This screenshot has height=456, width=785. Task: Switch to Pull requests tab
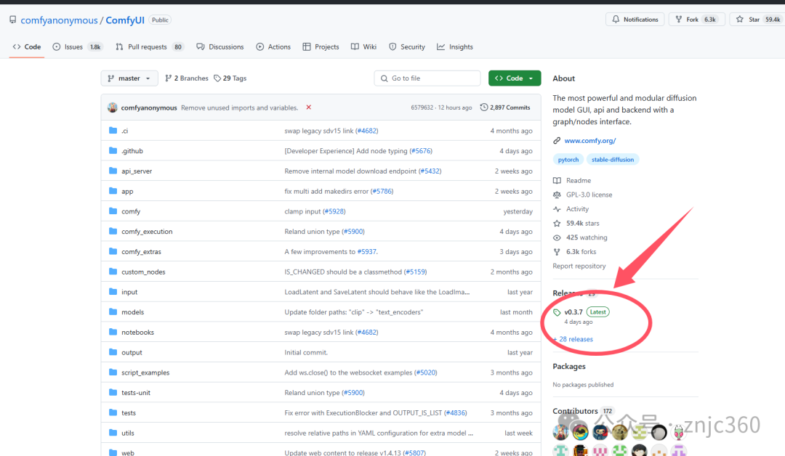tap(150, 46)
